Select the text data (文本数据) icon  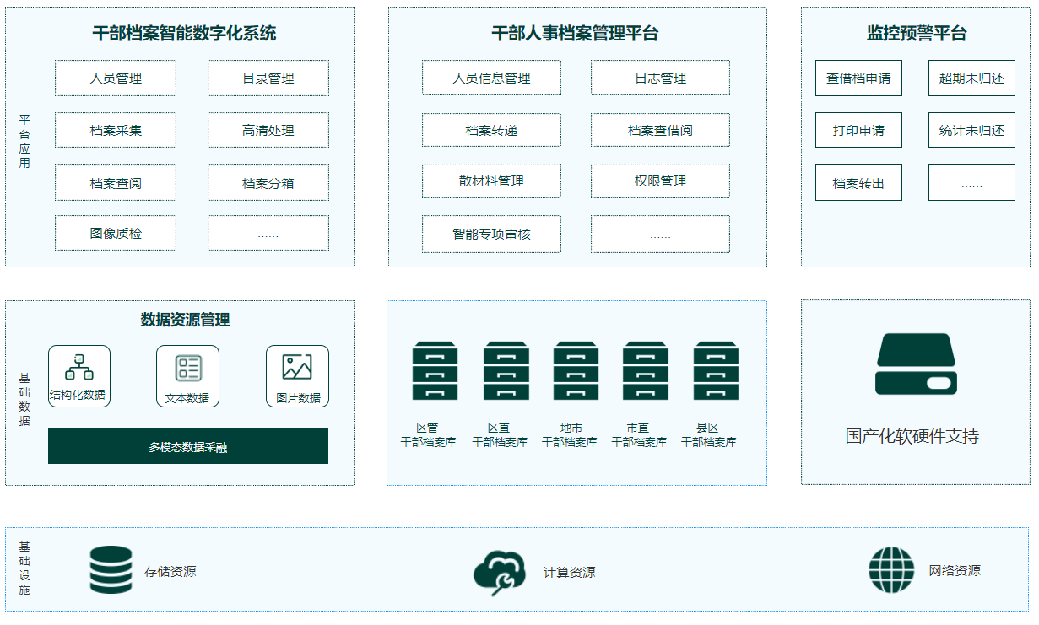(x=187, y=368)
